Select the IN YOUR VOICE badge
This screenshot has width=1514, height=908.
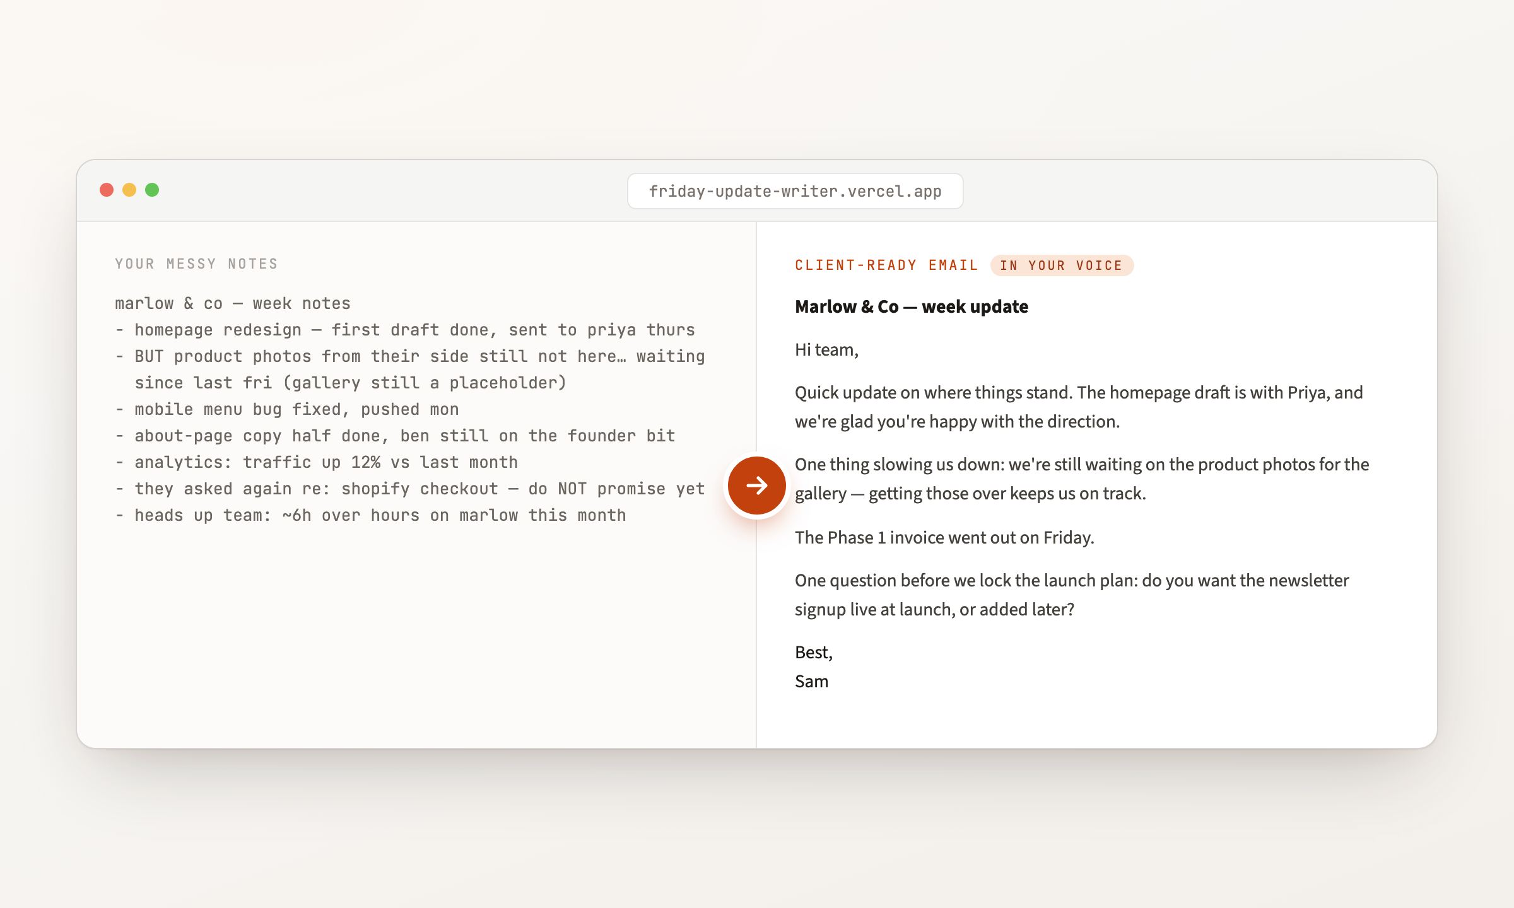pyautogui.click(x=1062, y=265)
